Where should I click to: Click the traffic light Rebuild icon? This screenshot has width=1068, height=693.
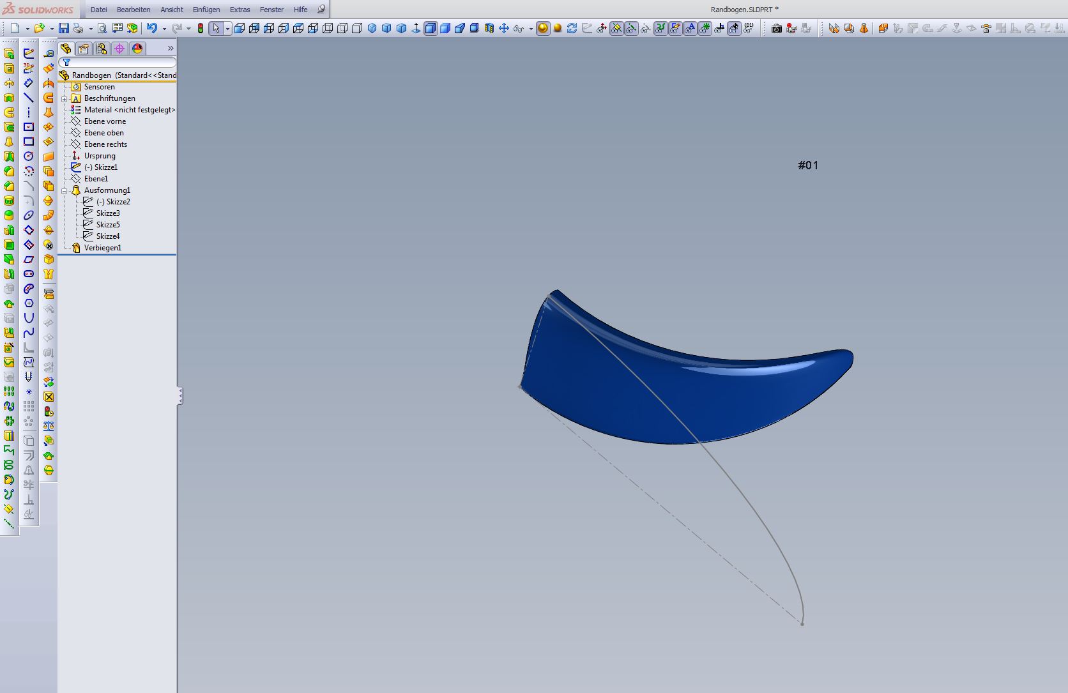201,28
